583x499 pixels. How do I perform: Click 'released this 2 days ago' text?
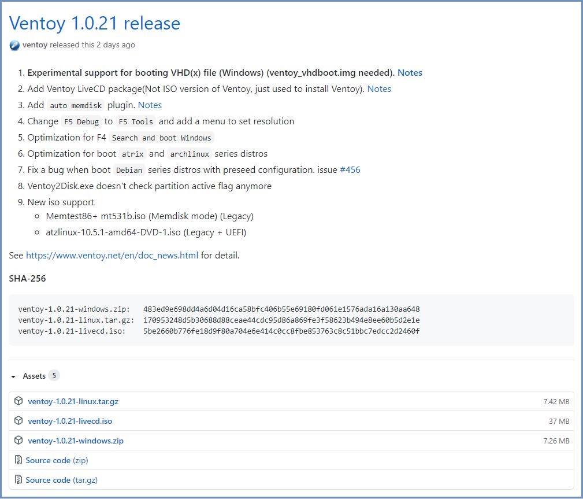92,45
